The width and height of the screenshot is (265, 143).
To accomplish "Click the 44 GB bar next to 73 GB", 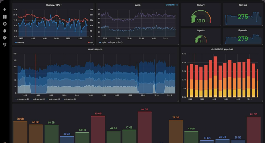I will tap(191, 137).
